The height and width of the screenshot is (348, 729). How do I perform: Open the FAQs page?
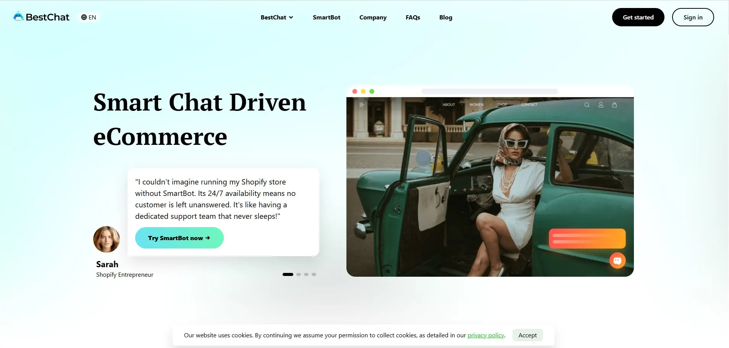coord(413,17)
